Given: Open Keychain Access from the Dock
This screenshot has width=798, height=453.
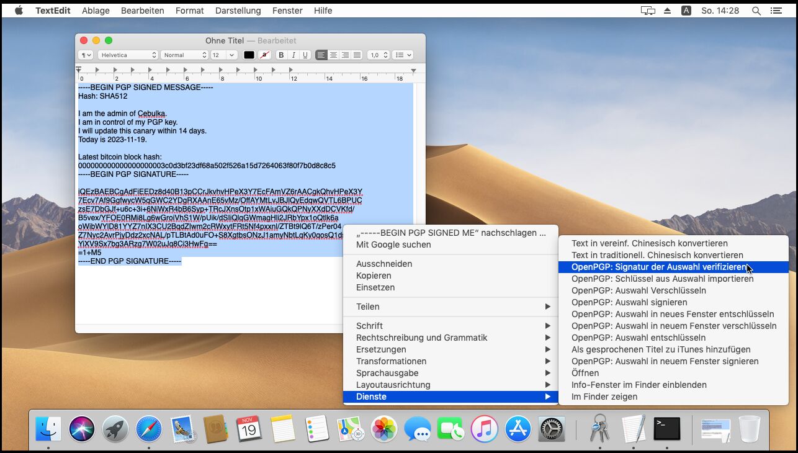Looking at the screenshot, I should (x=599, y=429).
